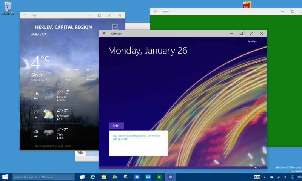
Task: Open the touch keyboard tray icon
Action: coord(257,177)
